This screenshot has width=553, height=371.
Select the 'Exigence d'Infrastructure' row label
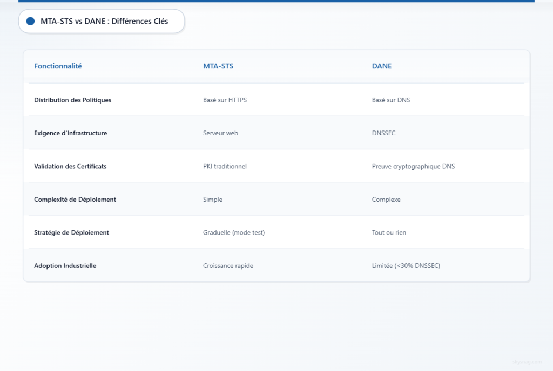tap(70, 133)
